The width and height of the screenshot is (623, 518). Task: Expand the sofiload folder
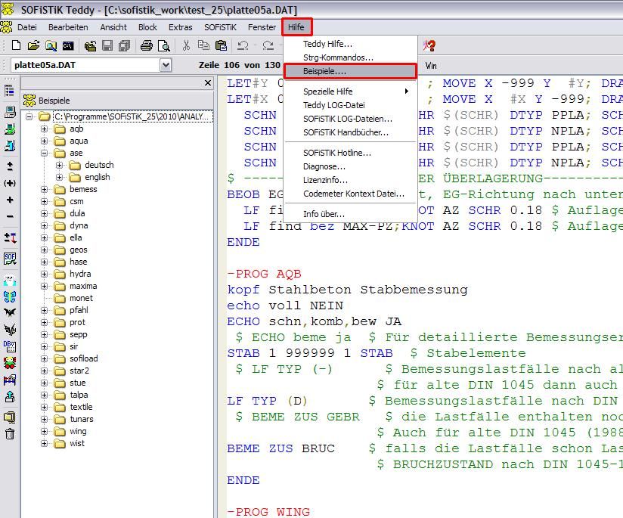coord(44,358)
